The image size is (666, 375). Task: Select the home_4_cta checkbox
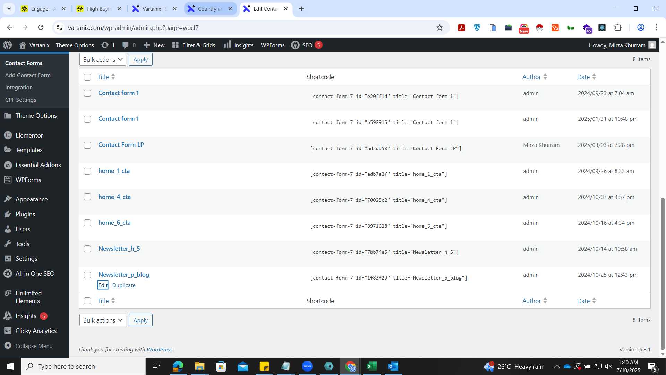[x=87, y=197]
